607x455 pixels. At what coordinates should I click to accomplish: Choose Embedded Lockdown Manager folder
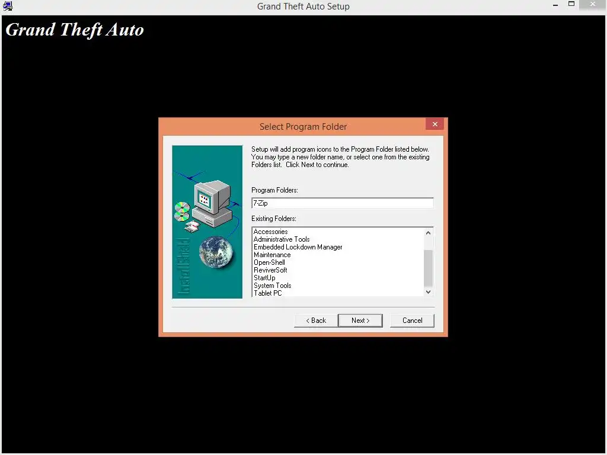click(298, 247)
